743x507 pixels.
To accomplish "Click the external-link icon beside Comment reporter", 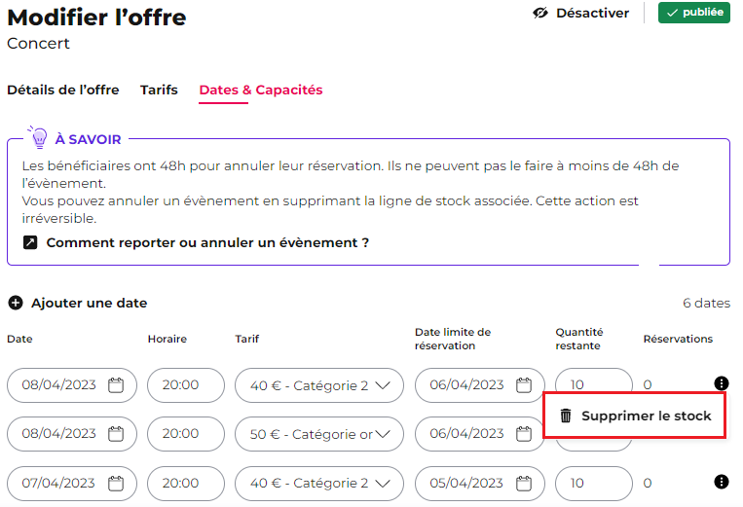I will [x=30, y=243].
